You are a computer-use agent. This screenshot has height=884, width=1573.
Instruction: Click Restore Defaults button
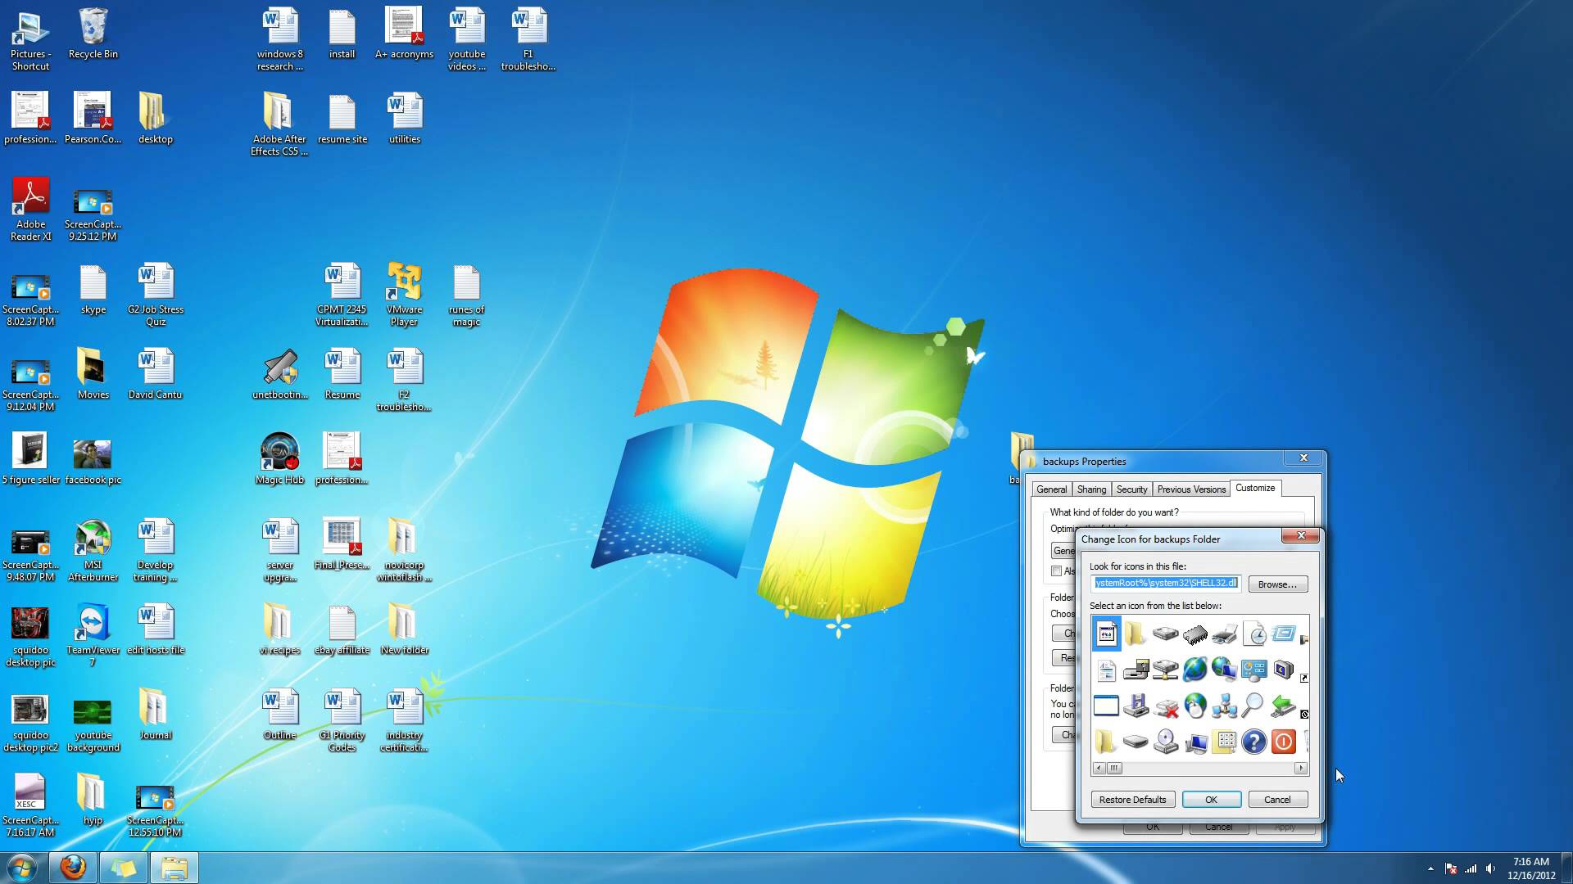pyautogui.click(x=1132, y=799)
